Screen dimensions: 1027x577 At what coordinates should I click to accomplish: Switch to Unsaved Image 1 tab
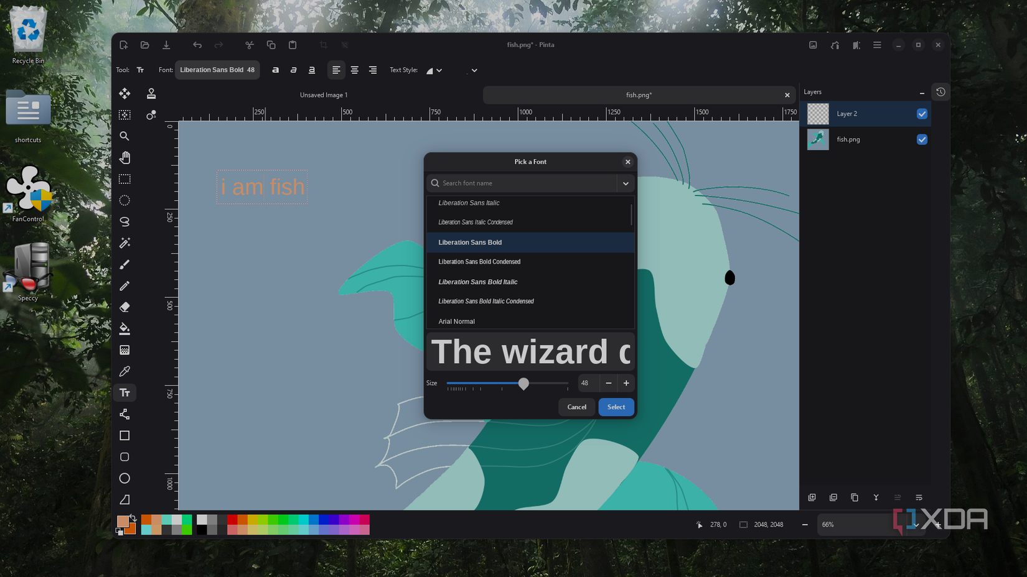pos(324,95)
